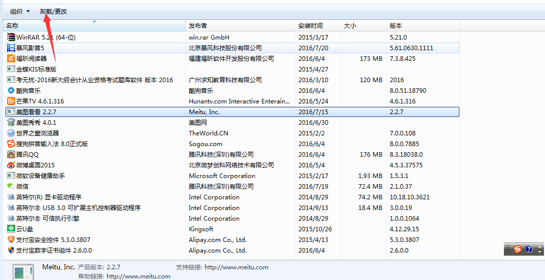Select the 腾讯QQ penguin icon
545x280 pixels.
pyautogui.click(x=11, y=155)
